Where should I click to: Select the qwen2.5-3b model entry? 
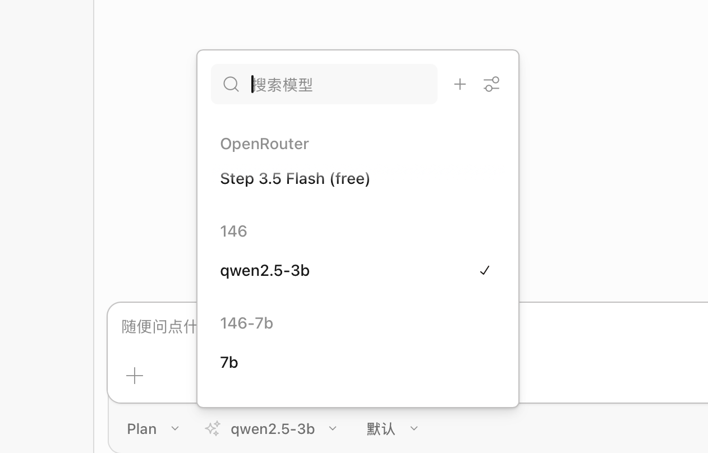265,270
